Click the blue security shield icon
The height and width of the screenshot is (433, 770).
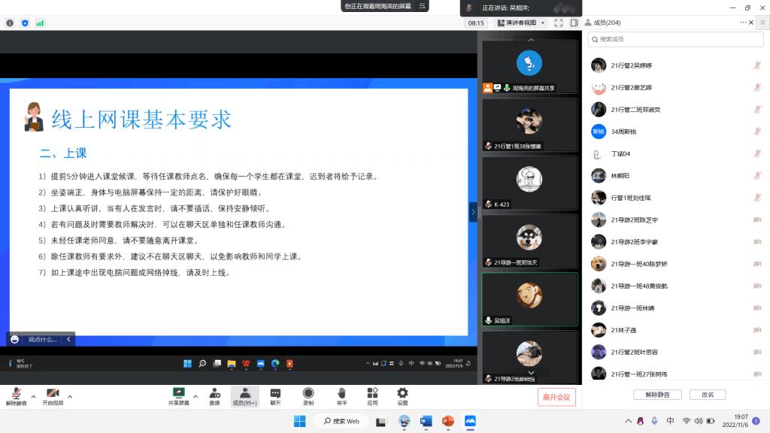25,23
